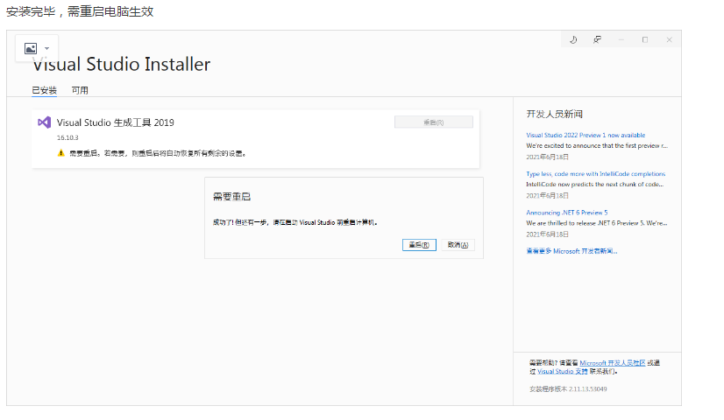Click the Visual Studio 生成工具 2019 title

[116, 122]
